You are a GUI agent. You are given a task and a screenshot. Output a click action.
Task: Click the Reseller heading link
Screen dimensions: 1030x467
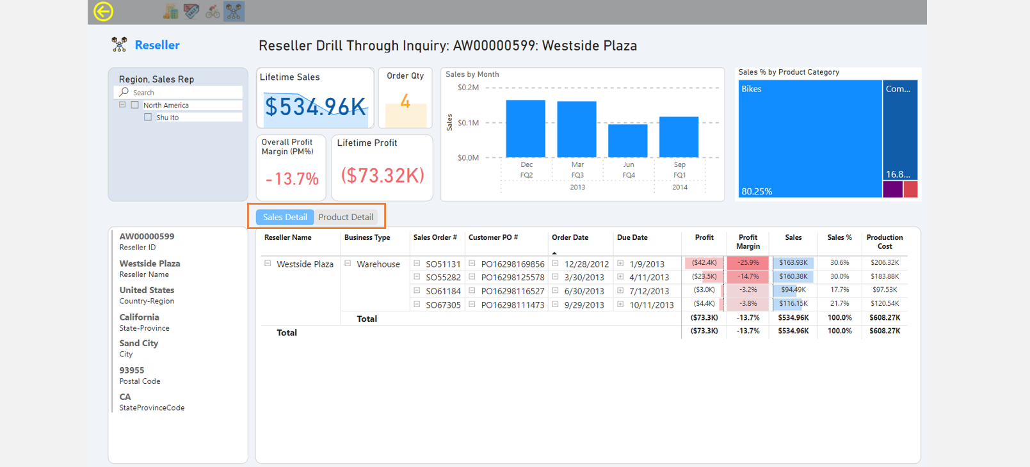pyautogui.click(x=157, y=45)
